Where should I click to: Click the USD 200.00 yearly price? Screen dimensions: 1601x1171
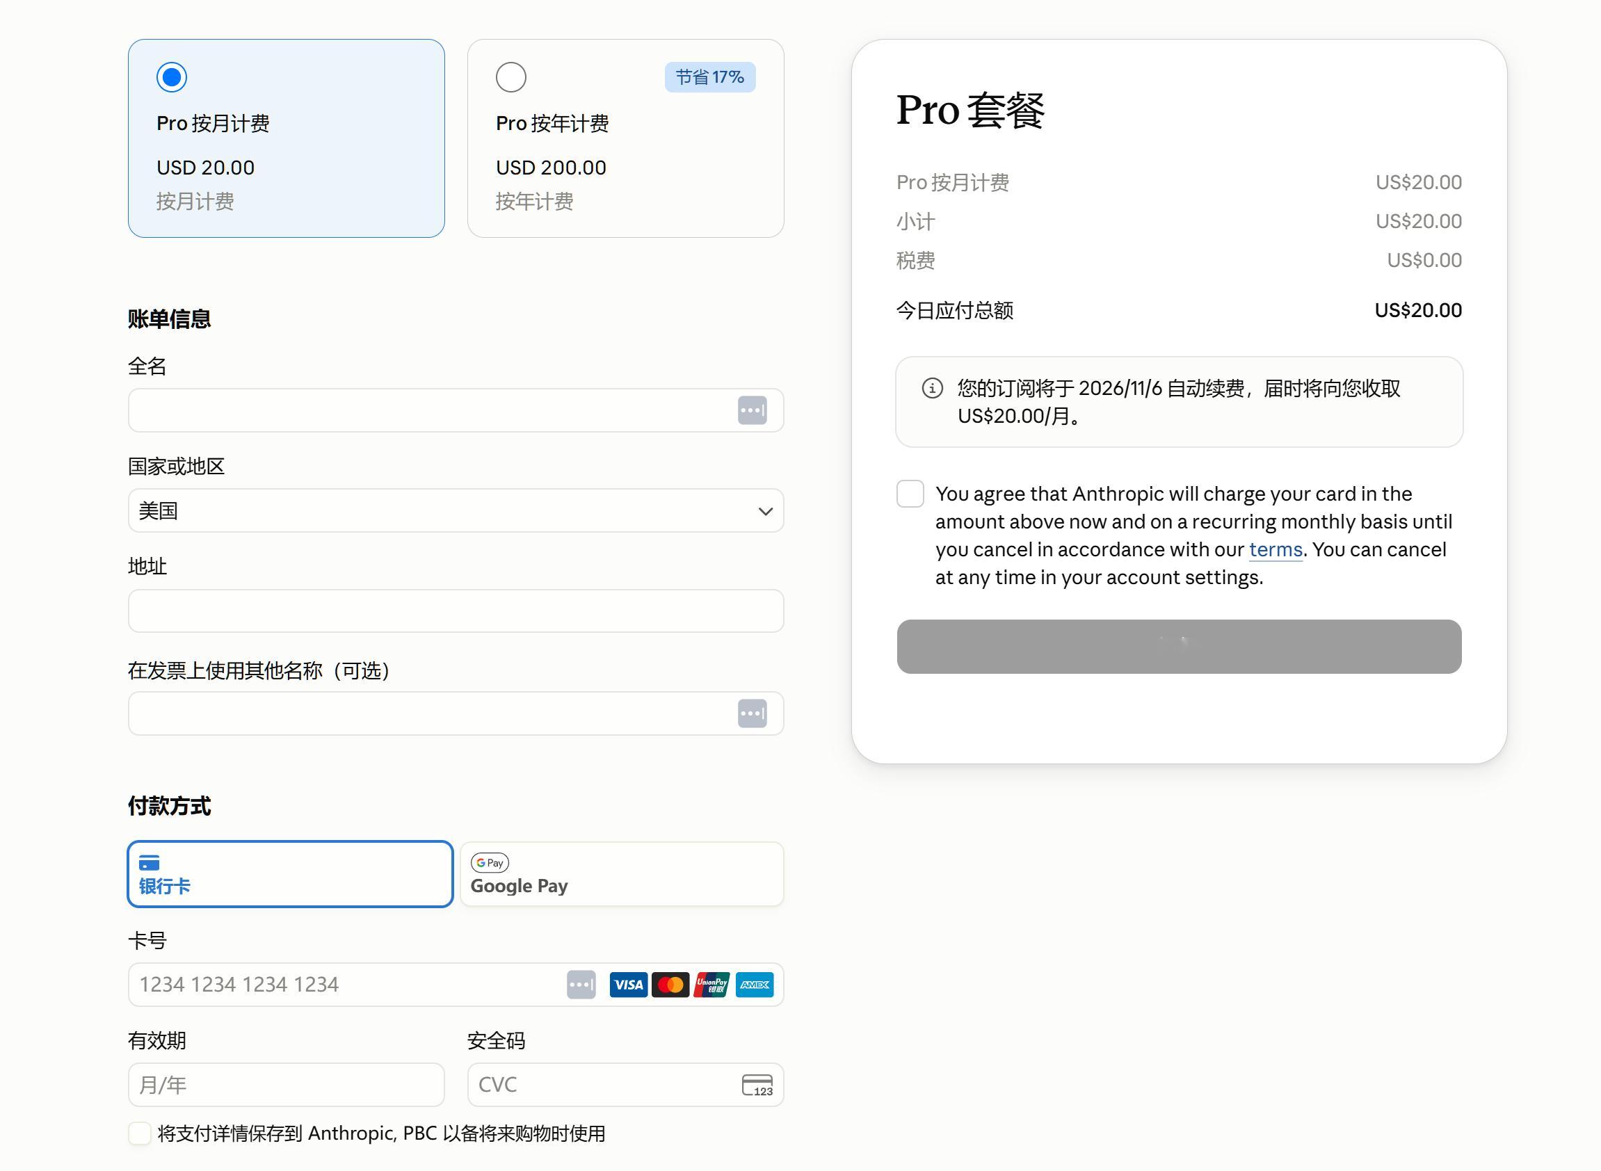click(551, 168)
